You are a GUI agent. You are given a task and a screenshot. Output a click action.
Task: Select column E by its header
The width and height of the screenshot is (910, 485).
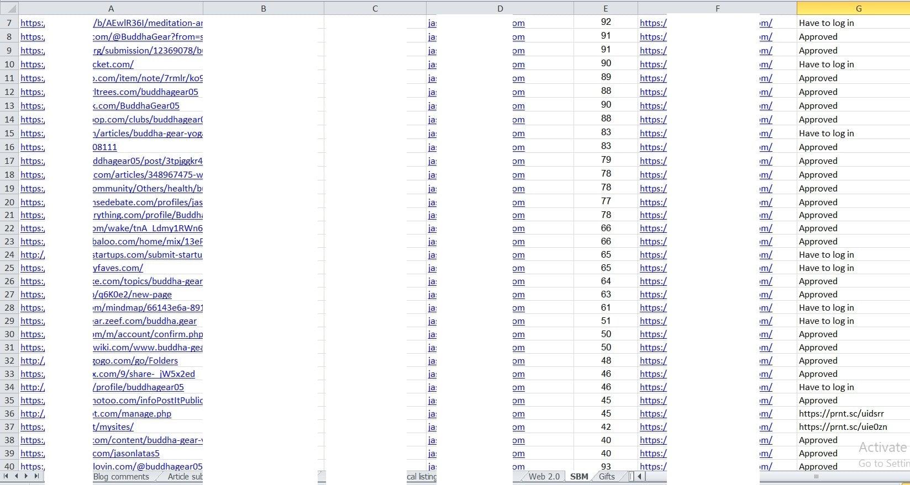tap(606, 8)
